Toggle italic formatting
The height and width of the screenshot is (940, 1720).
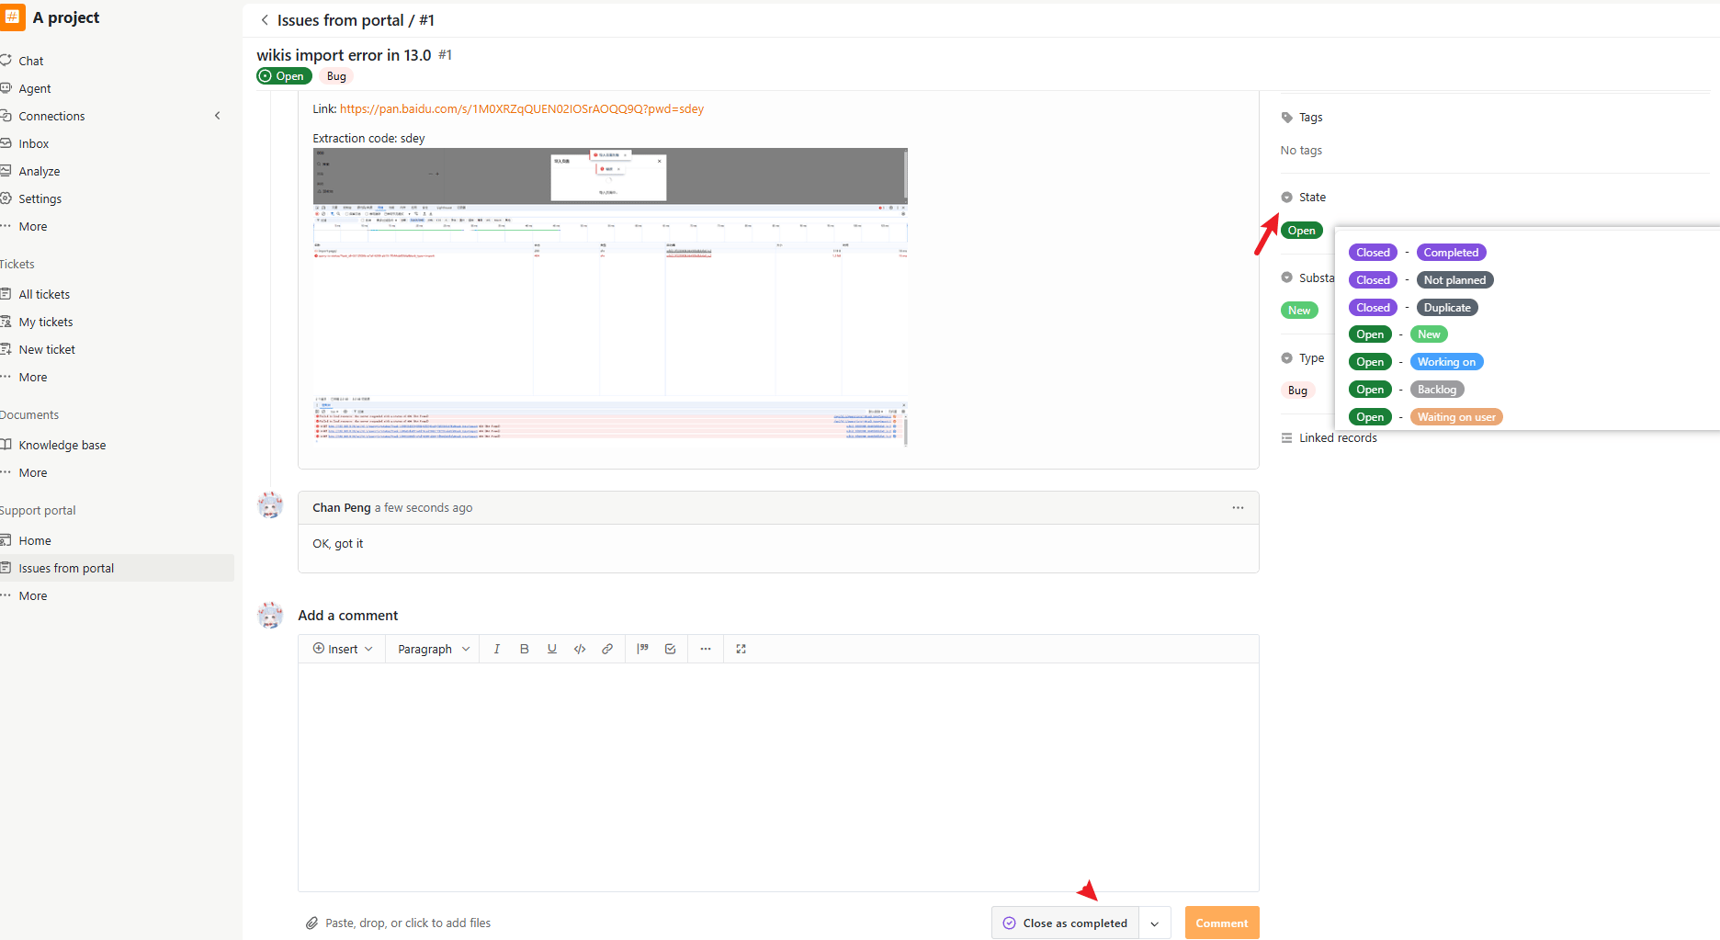(497, 649)
